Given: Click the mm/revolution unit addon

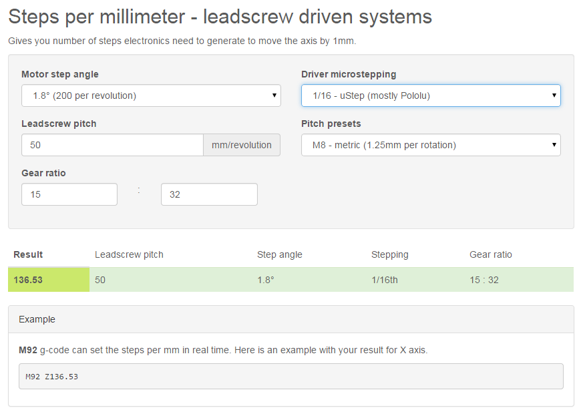Looking at the screenshot, I should (242, 145).
